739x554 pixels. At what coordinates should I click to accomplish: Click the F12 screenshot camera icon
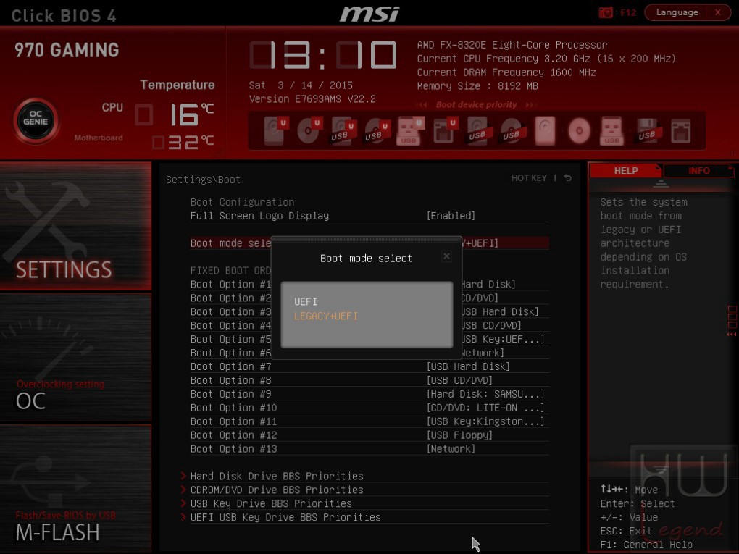click(x=606, y=12)
